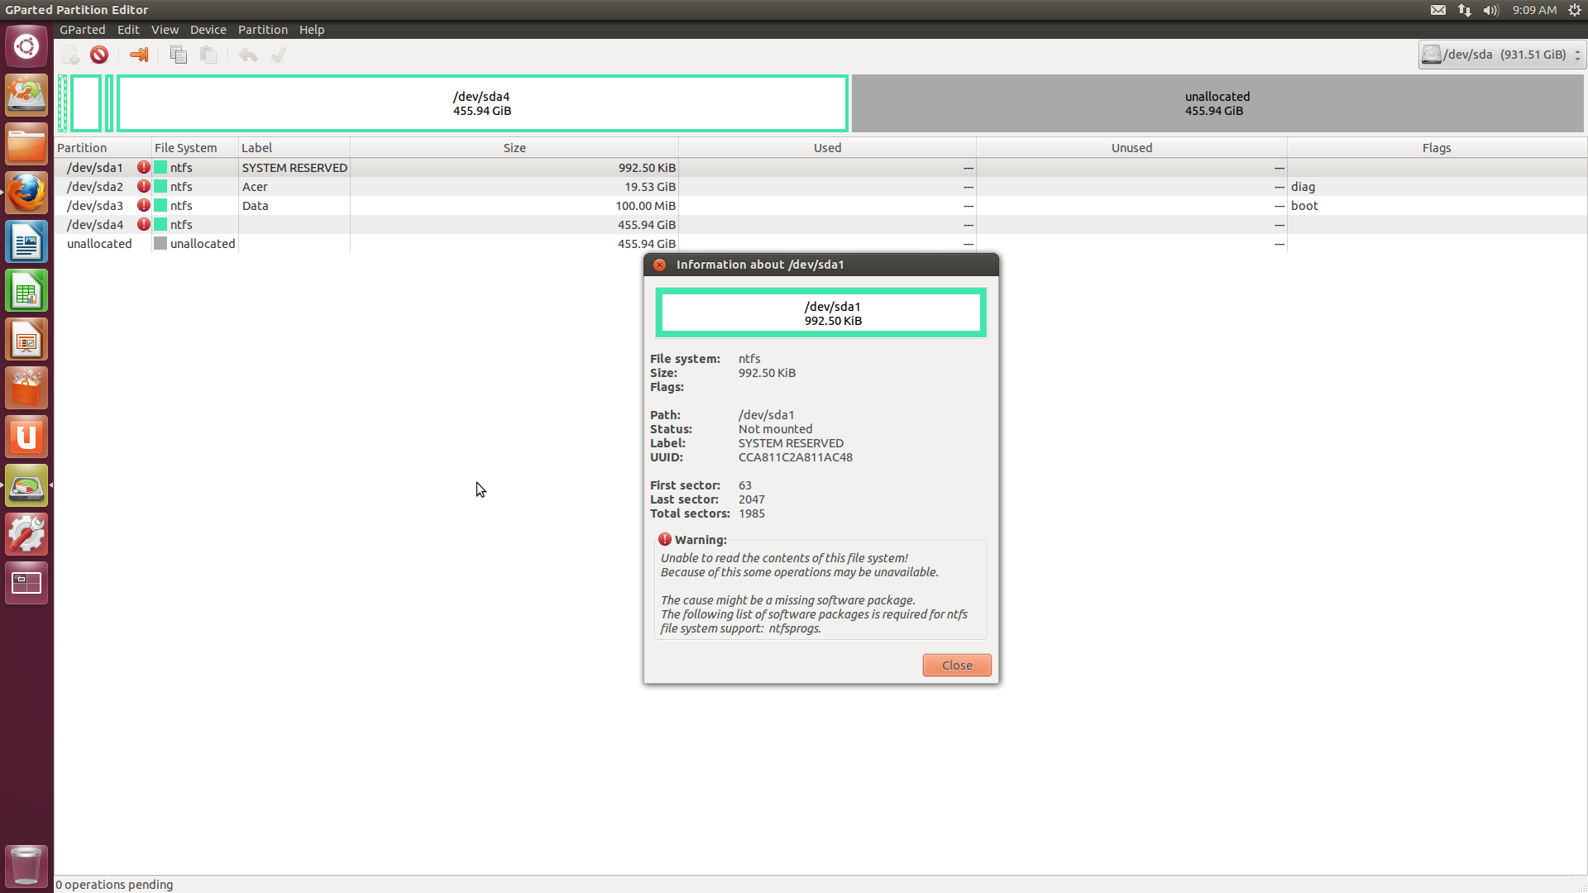Screen dimensions: 1588x893
Task: Select the /dev/sda2 partition row
Action: (x=820, y=187)
